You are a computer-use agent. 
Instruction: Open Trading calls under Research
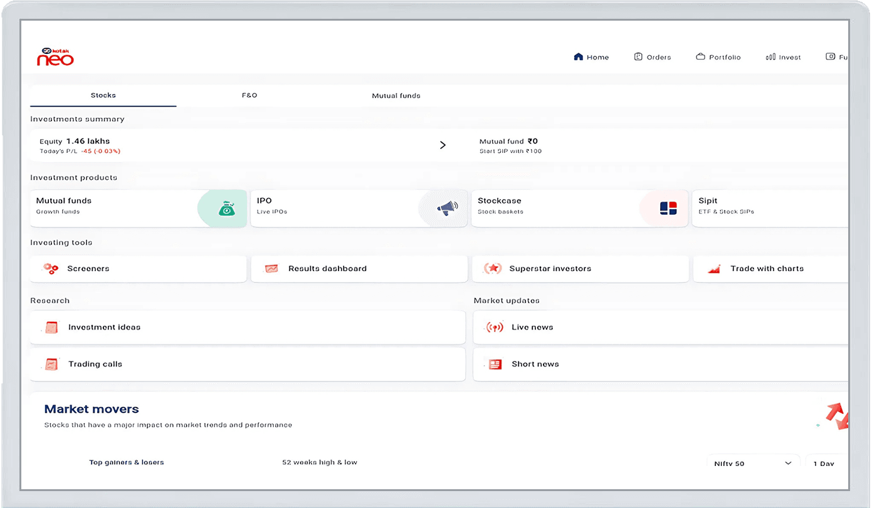[x=95, y=364]
